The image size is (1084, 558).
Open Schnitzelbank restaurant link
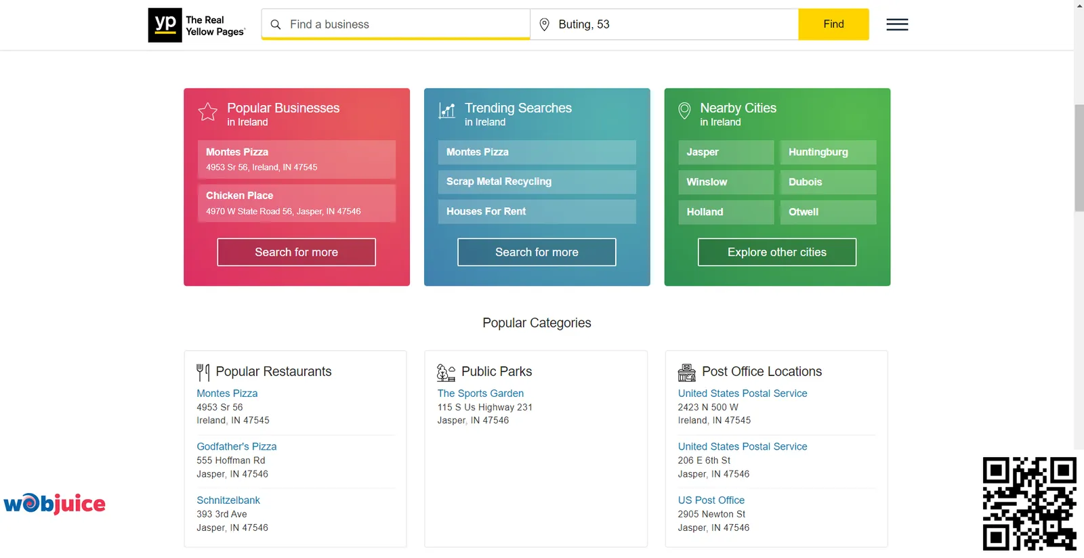[x=228, y=500]
